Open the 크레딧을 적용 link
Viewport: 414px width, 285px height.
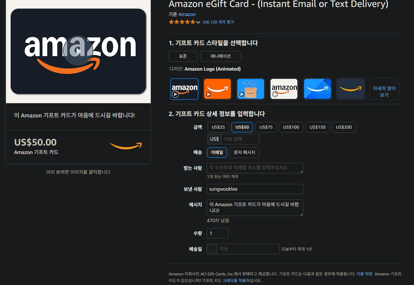234,280
